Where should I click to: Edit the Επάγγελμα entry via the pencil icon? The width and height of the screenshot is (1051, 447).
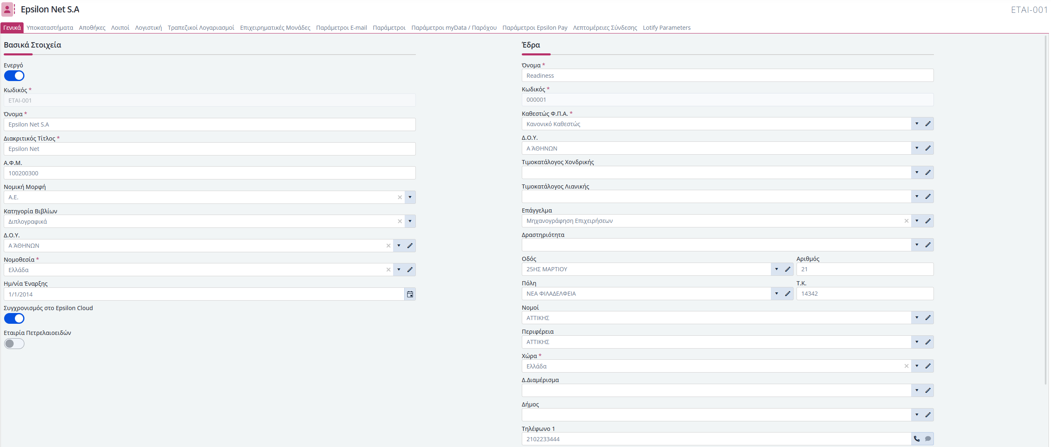[928, 221]
